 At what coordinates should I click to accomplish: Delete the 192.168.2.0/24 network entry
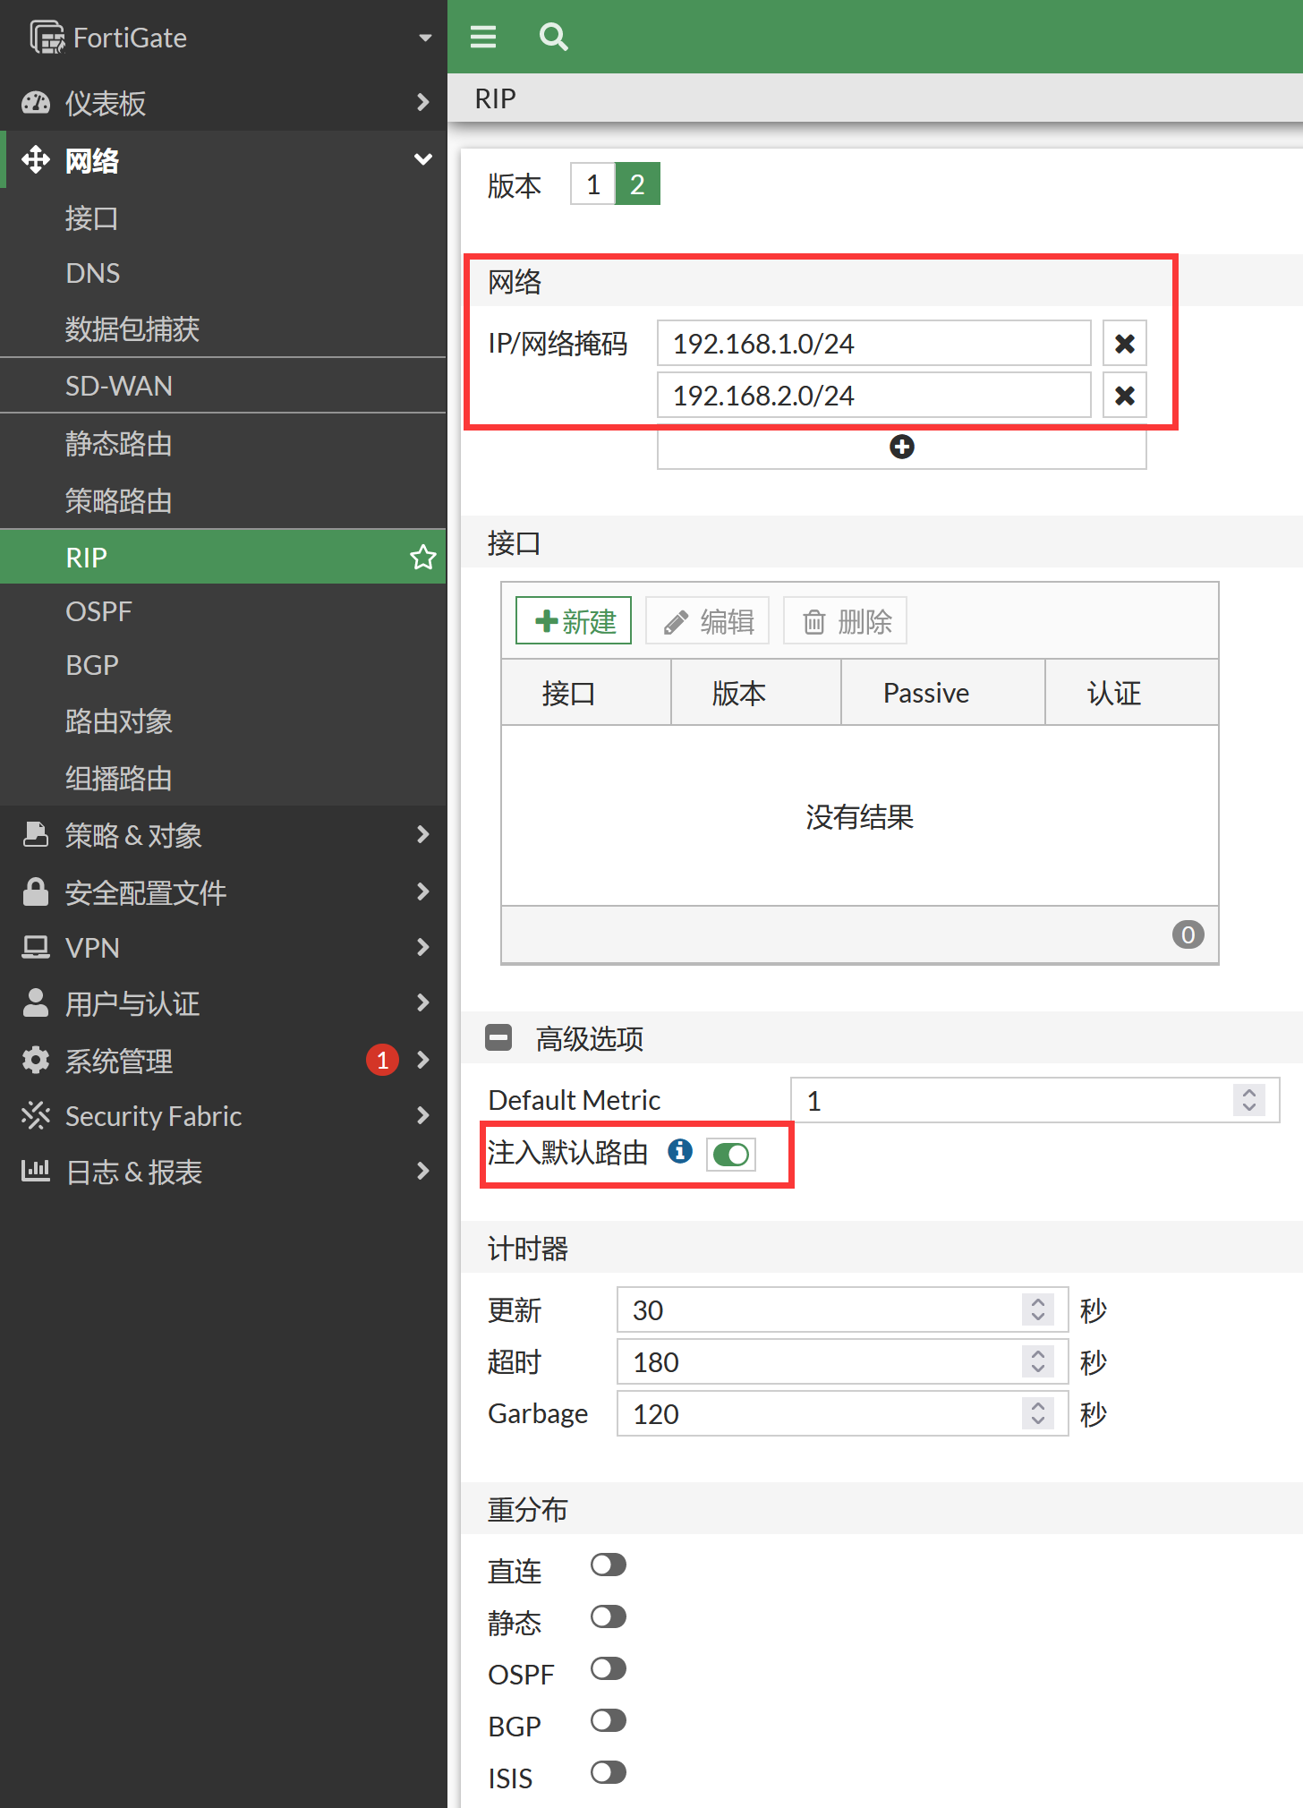pyautogui.click(x=1124, y=396)
